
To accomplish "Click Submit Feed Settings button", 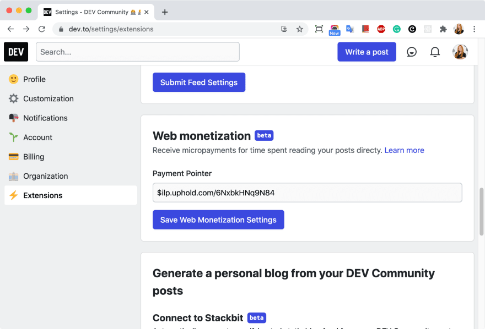I will pyautogui.click(x=199, y=83).
